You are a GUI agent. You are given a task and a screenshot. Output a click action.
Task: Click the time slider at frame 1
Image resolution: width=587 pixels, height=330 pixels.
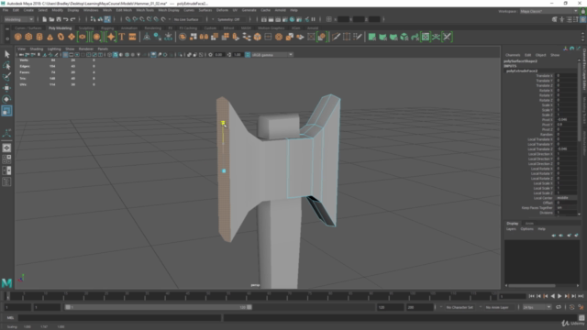point(8,296)
